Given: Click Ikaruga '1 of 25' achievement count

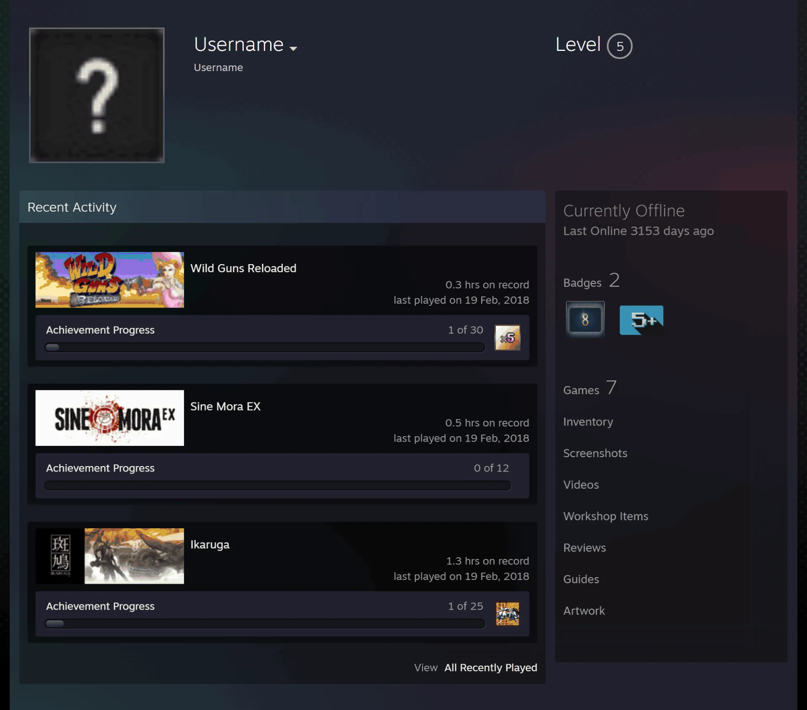Looking at the screenshot, I should (465, 606).
